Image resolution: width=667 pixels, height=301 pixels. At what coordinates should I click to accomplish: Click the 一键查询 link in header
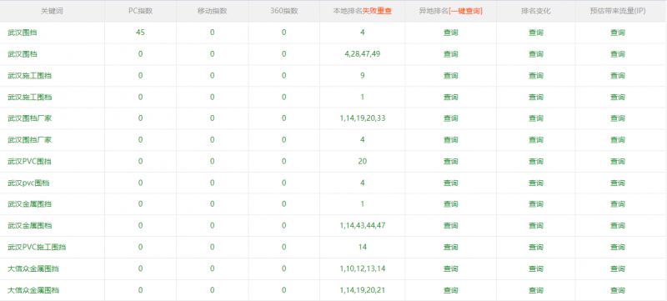click(x=465, y=11)
